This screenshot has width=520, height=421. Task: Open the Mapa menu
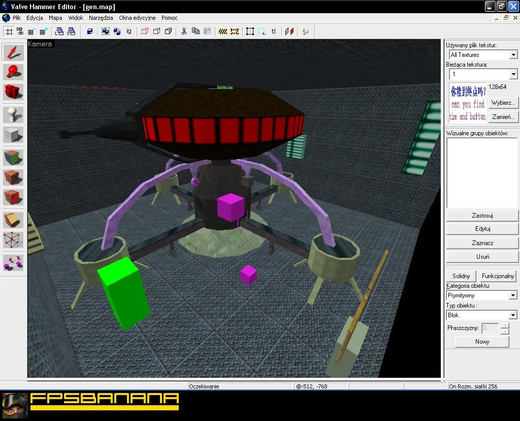coord(55,18)
